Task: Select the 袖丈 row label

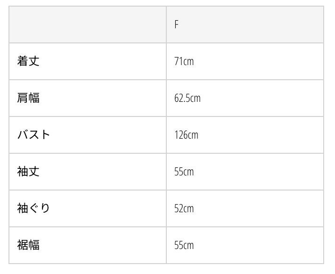Action: click(x=28, y=172)
